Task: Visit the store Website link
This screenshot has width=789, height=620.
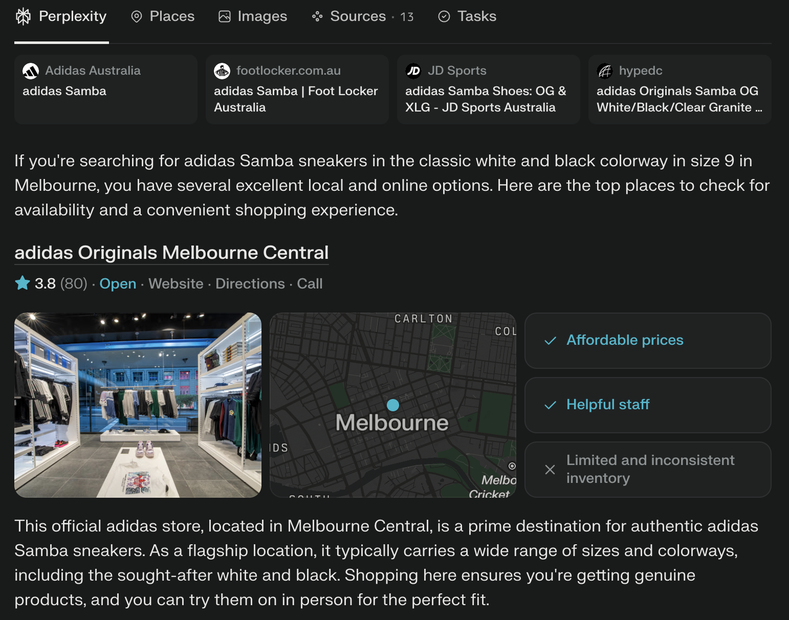Action: point(176,283)
